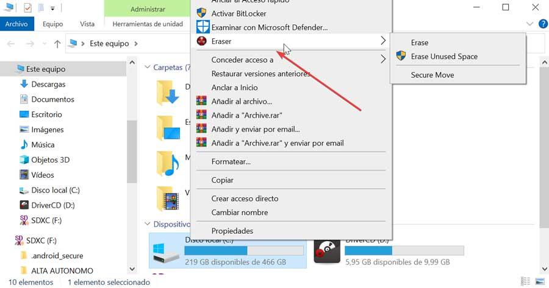Screen dimensions: 549x288
Task: Open the Equipo ribbon tab
Action: (x=53, y=24)
